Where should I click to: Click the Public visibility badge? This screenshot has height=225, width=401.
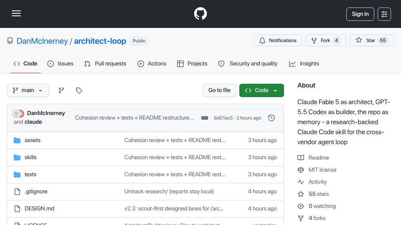(139, 41)
